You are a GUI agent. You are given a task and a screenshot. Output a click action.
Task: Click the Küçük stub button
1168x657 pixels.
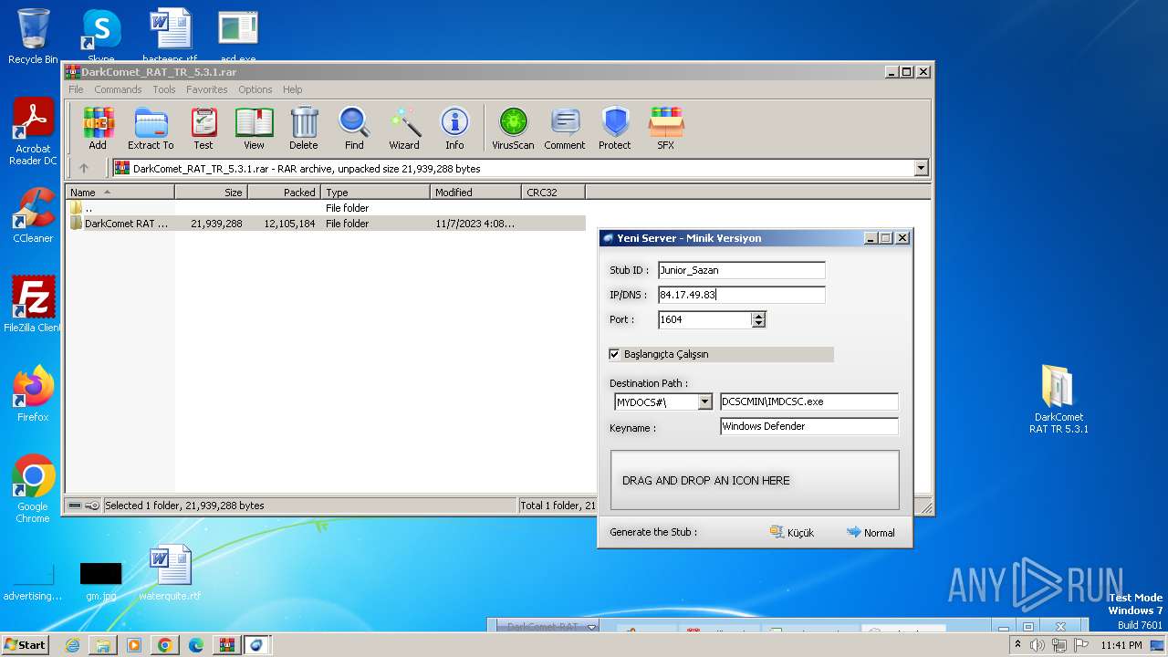click(791, 532)
